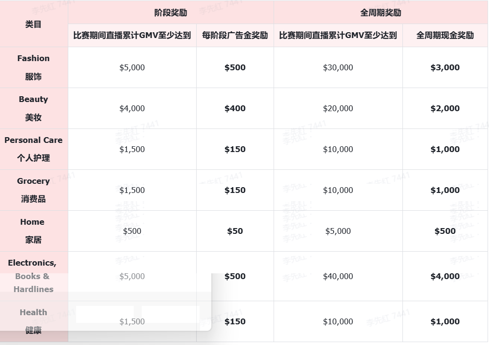Click the Personal Care 个人护理 row label
This screenshot has height=345, width=489.
(33, 149)
